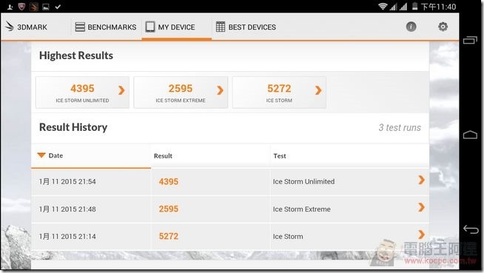This screenshot has width=484, height=273.
Task: Expand the Ice Storm Unlimited history row chevron
Action: click(421, 180)
